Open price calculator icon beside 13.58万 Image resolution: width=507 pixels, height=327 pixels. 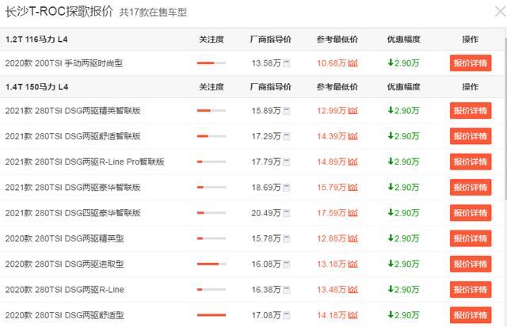287,63
